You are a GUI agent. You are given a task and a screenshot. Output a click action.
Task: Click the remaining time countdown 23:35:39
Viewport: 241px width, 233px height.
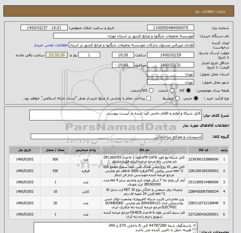tap(57, 55)
